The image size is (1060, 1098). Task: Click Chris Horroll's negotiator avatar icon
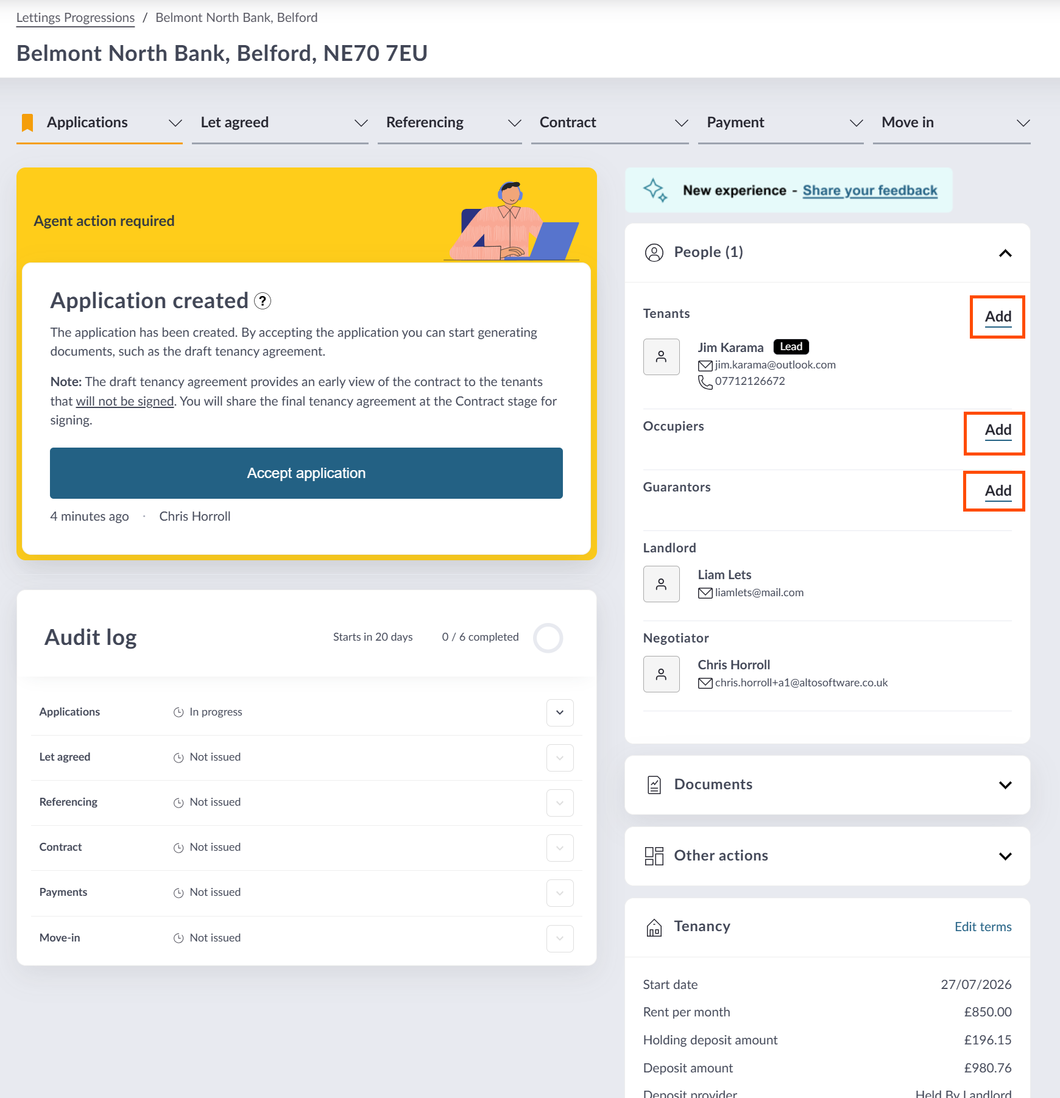tap(661, 674)
